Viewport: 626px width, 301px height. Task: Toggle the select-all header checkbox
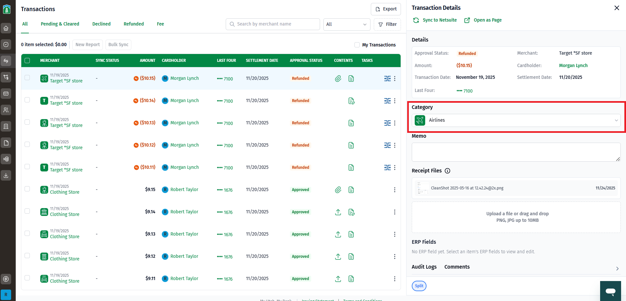pyautogui.click(x=27, y=61)
